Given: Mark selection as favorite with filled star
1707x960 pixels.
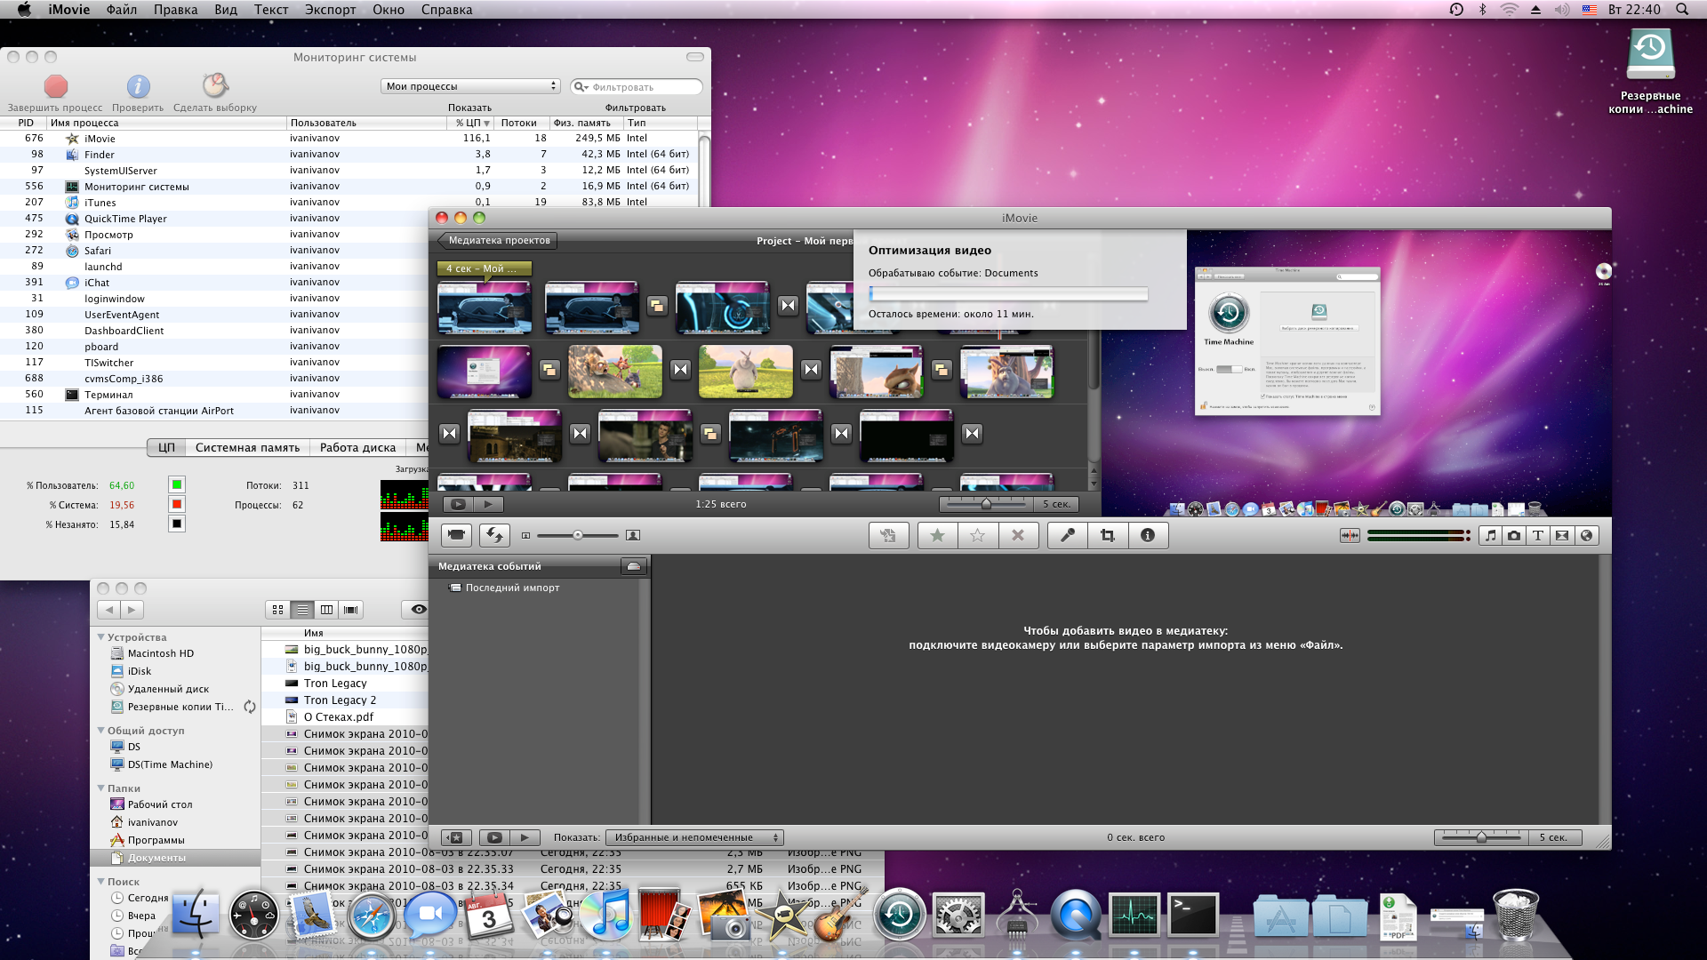Looking at the screenshot, I should point(937,535).
